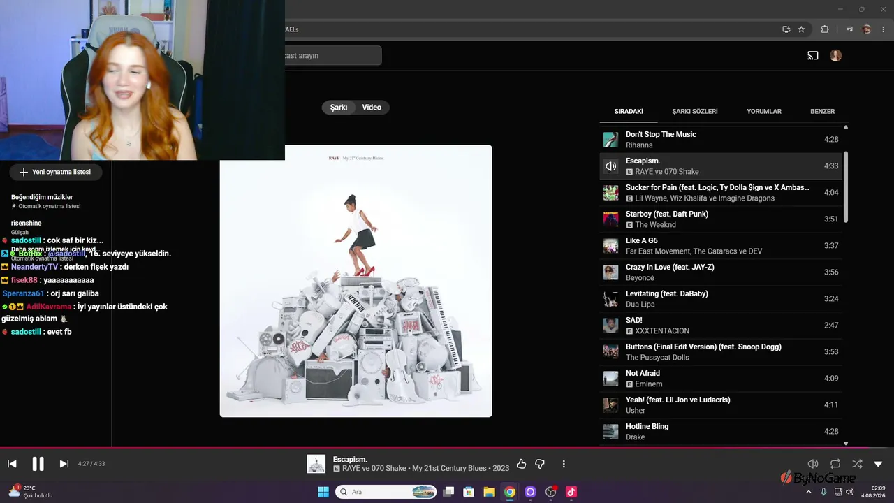This screenshot has width=894, height=503.
Task: Click the small album thumbnail in player bar
Action: [316, 464]
